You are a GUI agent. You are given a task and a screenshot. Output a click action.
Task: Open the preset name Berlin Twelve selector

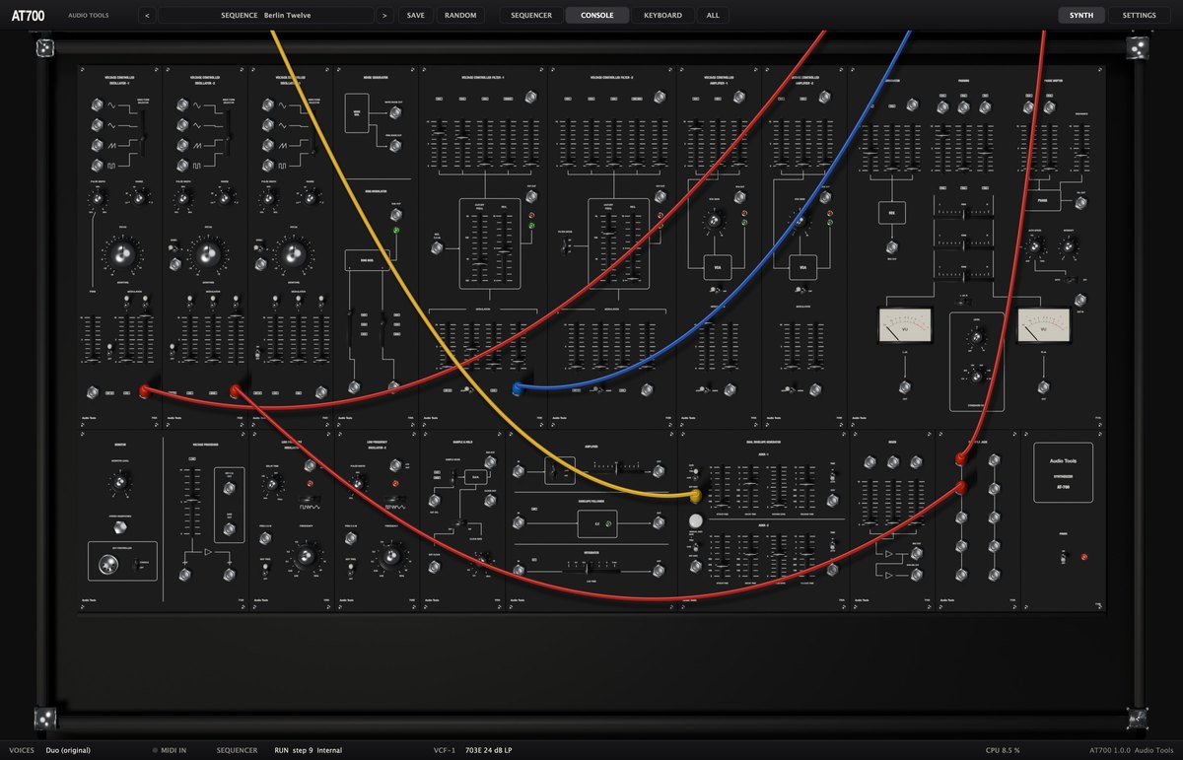(x=266, y=15)
